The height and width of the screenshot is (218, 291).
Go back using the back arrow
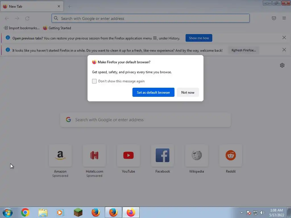pos(7,18)
